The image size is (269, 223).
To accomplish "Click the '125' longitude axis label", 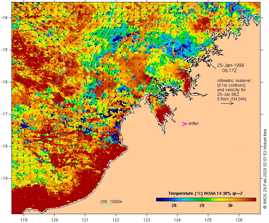I will 208,220.
